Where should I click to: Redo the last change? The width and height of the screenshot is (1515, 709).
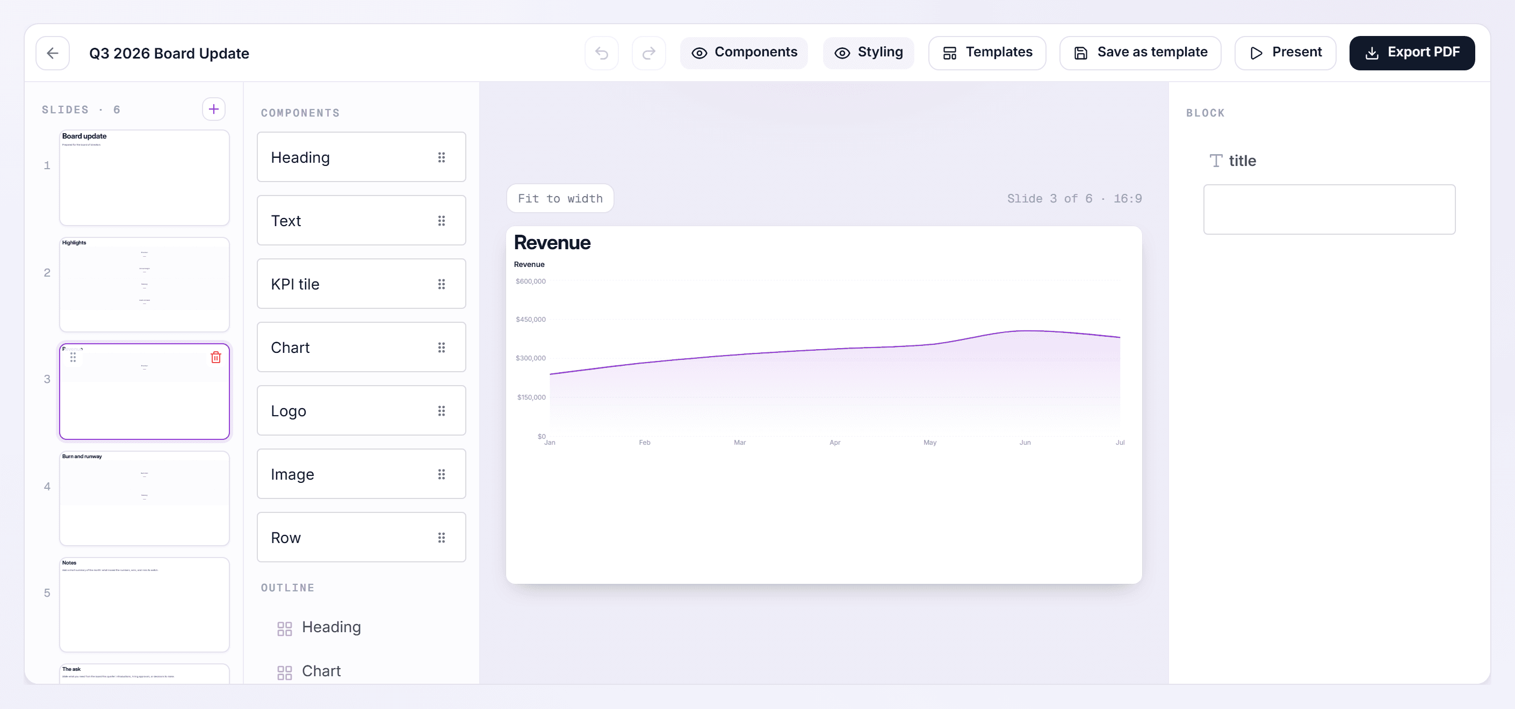tap(648, 53)
